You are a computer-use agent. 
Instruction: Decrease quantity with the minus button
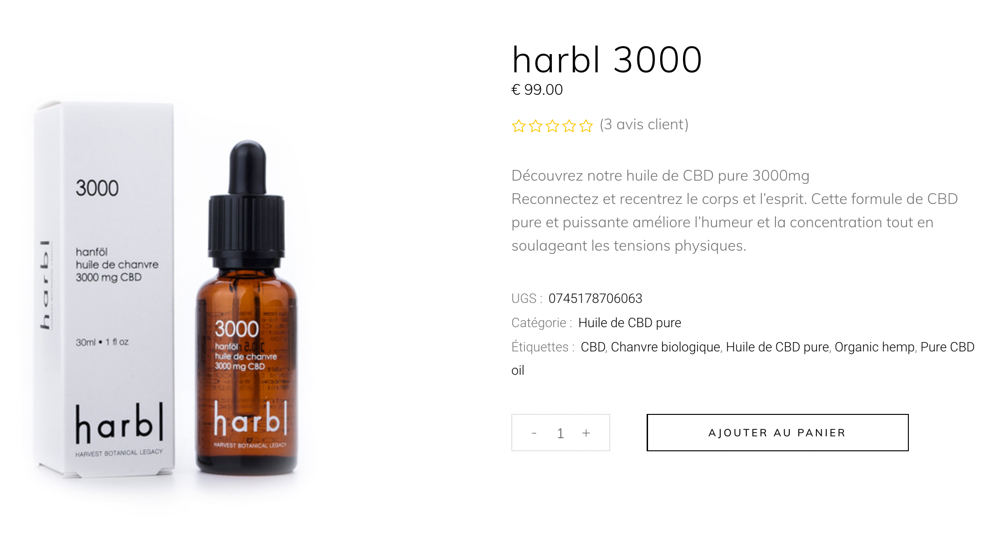(534, 433)
